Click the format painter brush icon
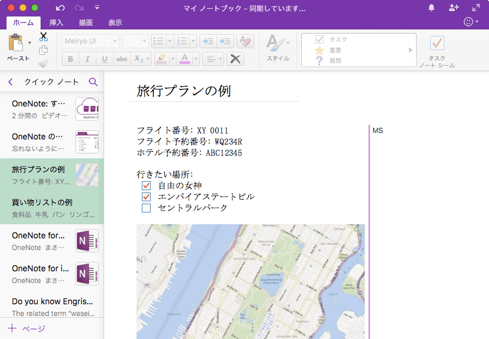Screen dimensions: 489x339 click(43, 64)
